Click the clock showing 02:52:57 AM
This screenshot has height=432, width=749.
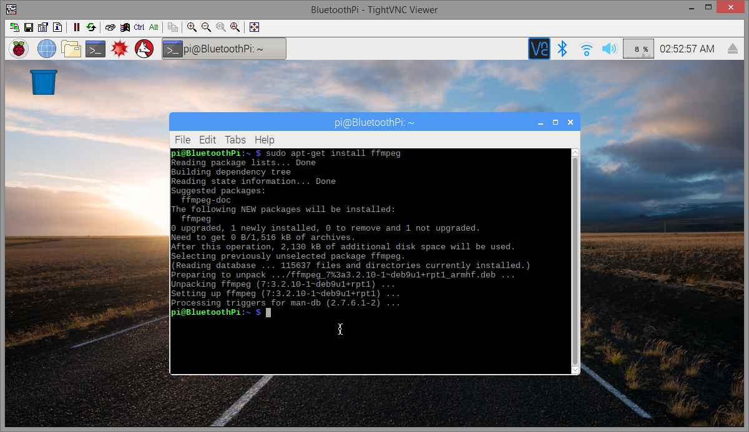(x=687, y=49)
